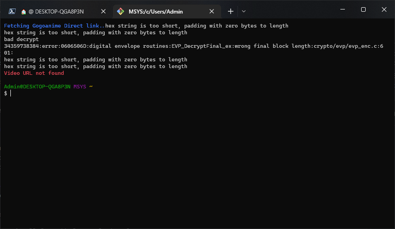
Task: Click the Admin@DESKTOP-QGA8P3N prompt text
Action: click(37, 87)
